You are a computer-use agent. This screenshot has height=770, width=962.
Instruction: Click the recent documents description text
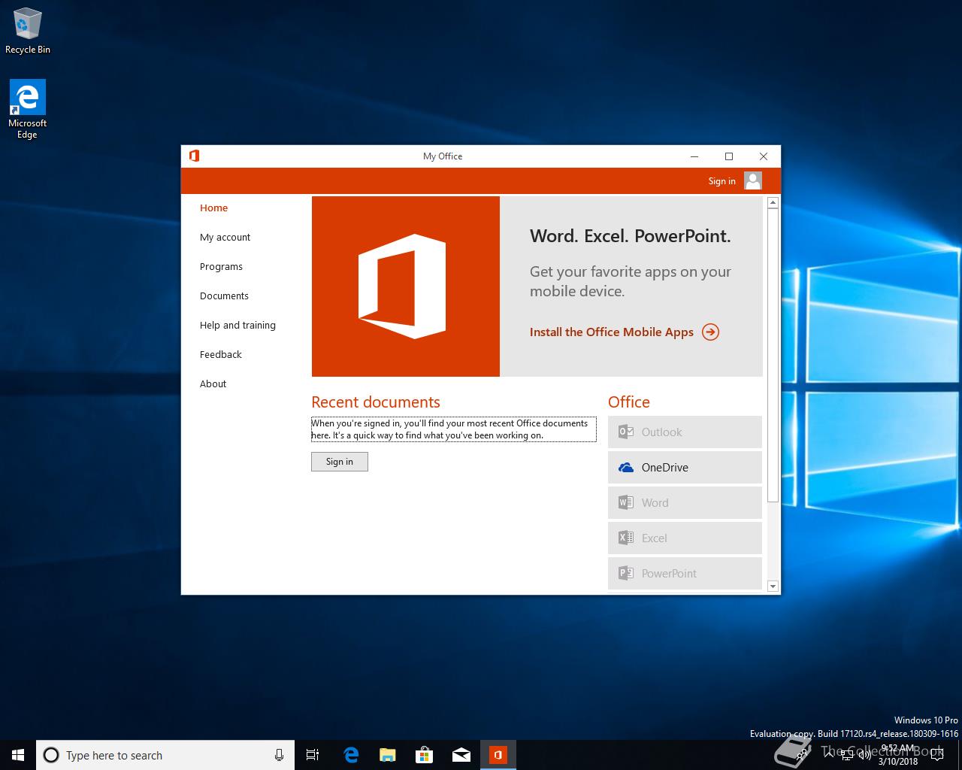coord(453,429)
